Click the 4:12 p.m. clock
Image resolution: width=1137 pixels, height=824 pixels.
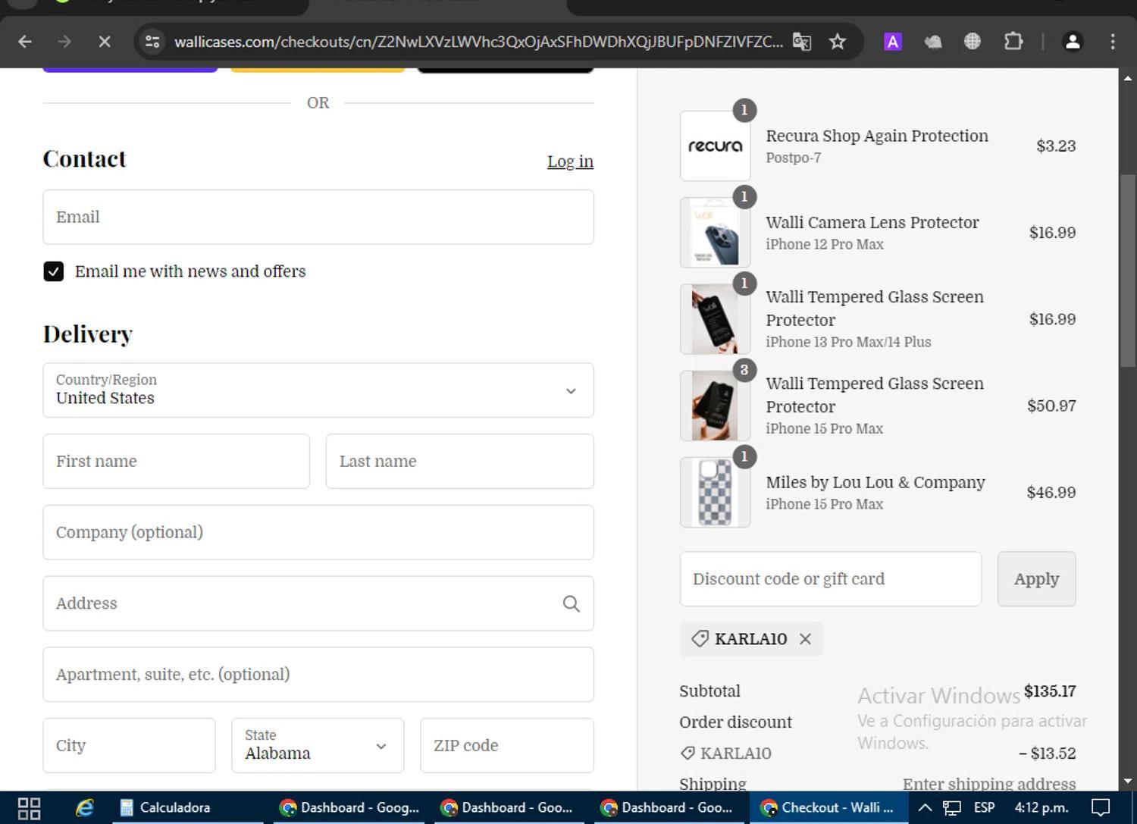[1041, 808]
